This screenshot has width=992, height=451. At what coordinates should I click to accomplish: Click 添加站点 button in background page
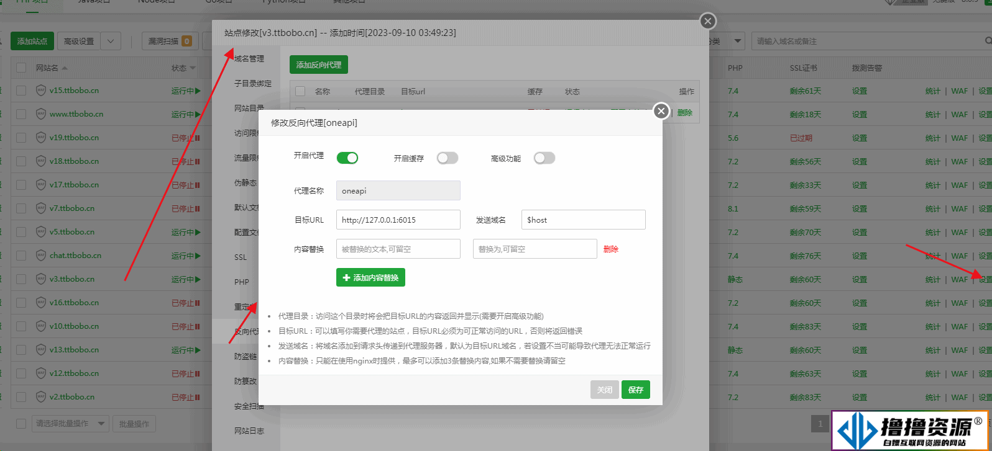coord(32,41)
